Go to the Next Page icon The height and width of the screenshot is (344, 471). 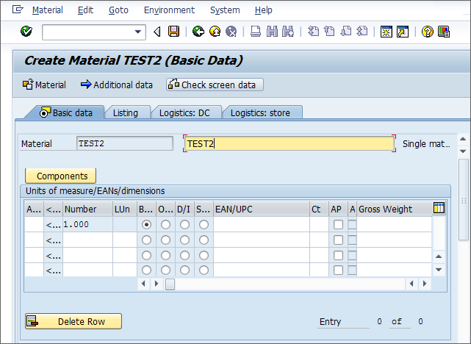point(346,32)
